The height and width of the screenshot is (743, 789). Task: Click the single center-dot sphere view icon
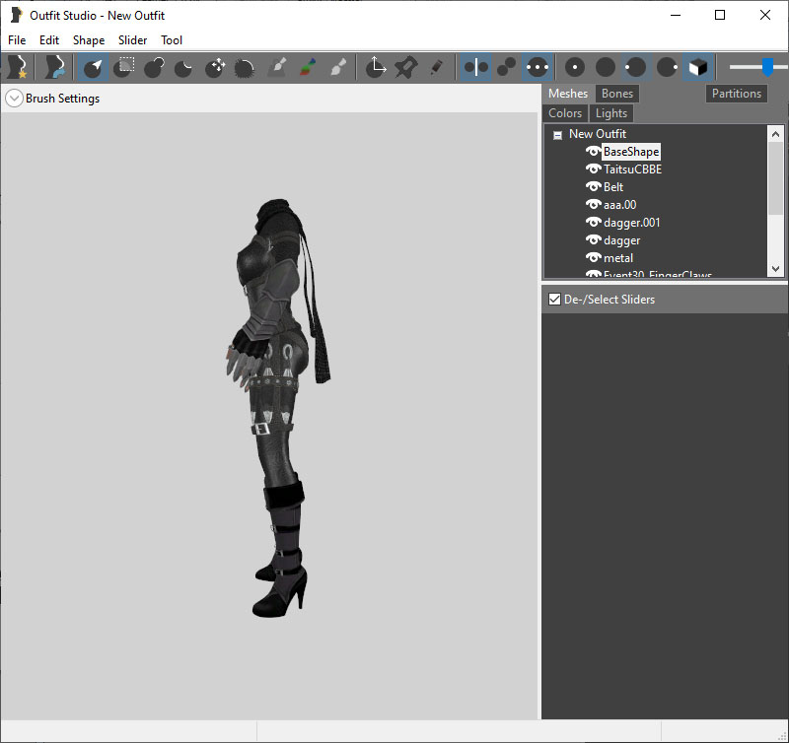click(575, 67)
